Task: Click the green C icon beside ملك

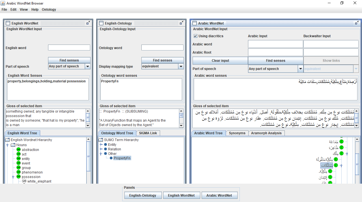Action: tap(341, 153)
